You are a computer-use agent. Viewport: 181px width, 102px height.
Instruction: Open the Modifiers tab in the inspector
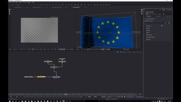(x=169, y=10)
